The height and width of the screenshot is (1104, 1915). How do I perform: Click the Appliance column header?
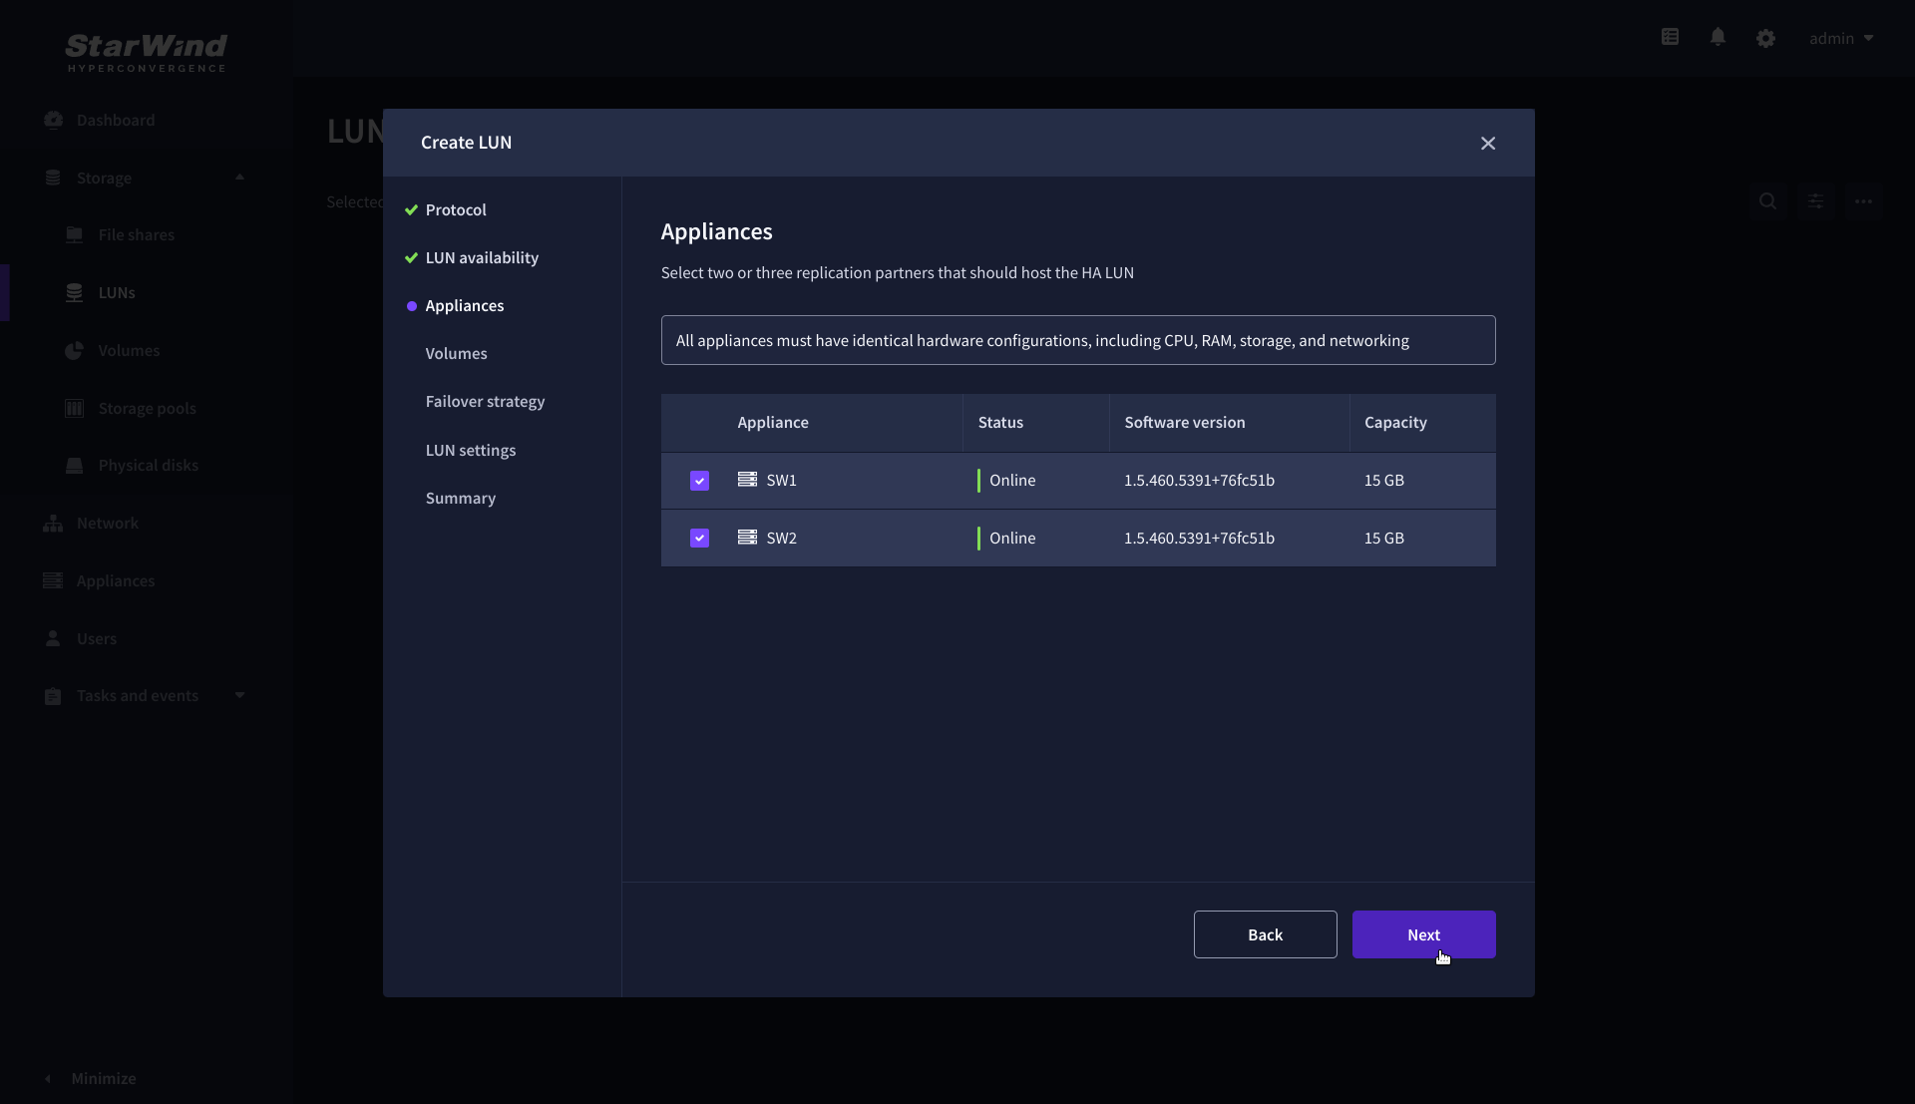pos(773,422)
